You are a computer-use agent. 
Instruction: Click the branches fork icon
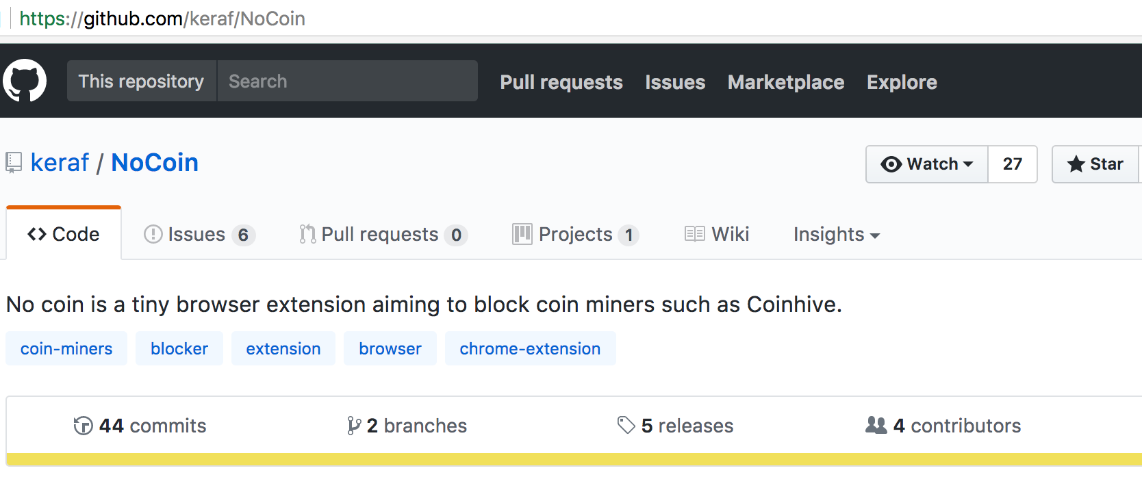pos(353,426)
